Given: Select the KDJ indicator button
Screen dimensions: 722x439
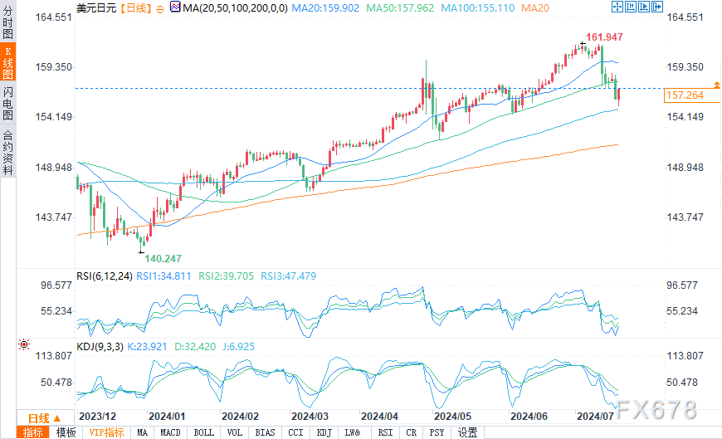Looking at the screenshot, I should [x=324, y=432].
